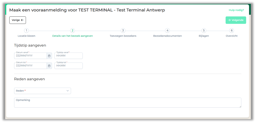Screen dimensions: 256x123
Task: Go to step 6 circle Overzicht
Action: coord(232,31)
